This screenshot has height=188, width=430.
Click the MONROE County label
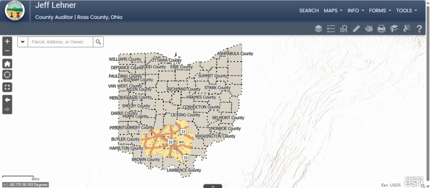click(225, 128)
